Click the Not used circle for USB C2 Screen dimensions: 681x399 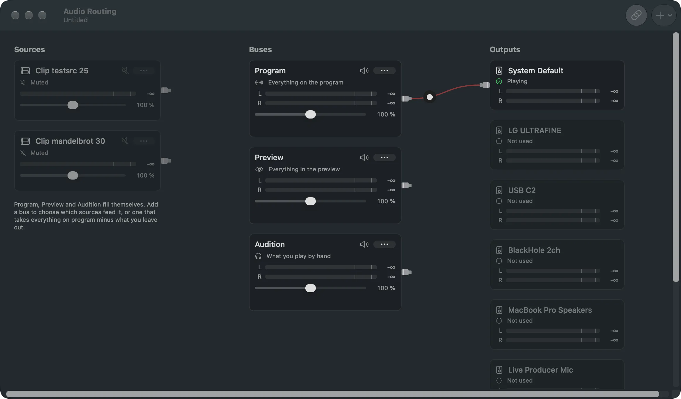[499, 201]
